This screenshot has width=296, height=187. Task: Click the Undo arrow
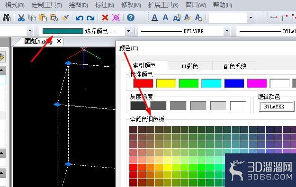(80, 18)
